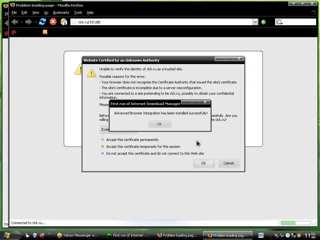
Task: Click the Back arrow in Firefox toolbar
Action: tap(15, 22)
